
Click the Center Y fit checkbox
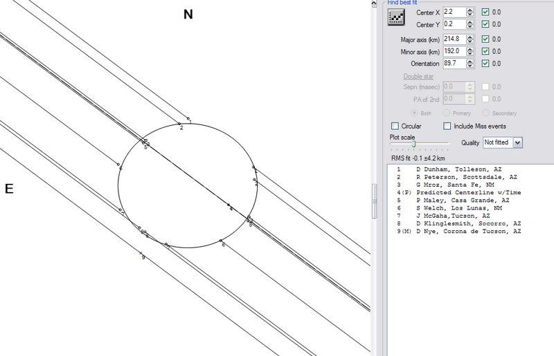[485, 26]
